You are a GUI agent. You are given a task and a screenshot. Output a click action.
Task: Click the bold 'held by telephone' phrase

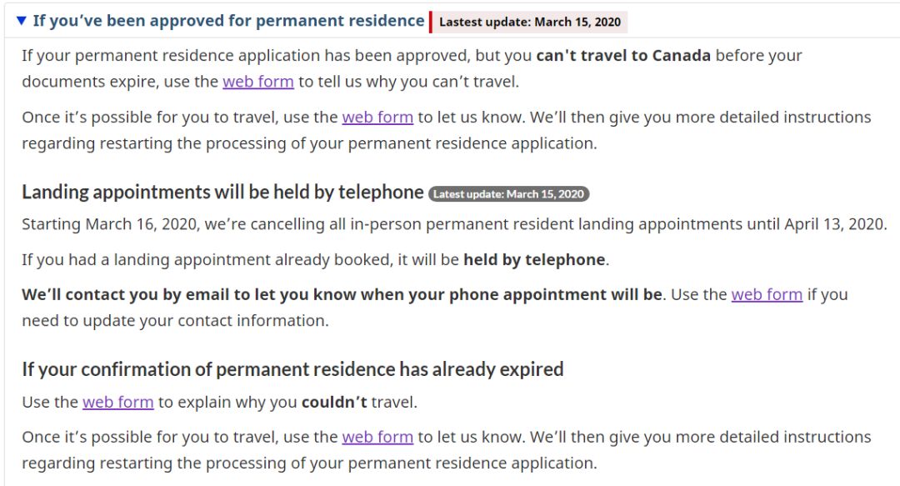534,259
